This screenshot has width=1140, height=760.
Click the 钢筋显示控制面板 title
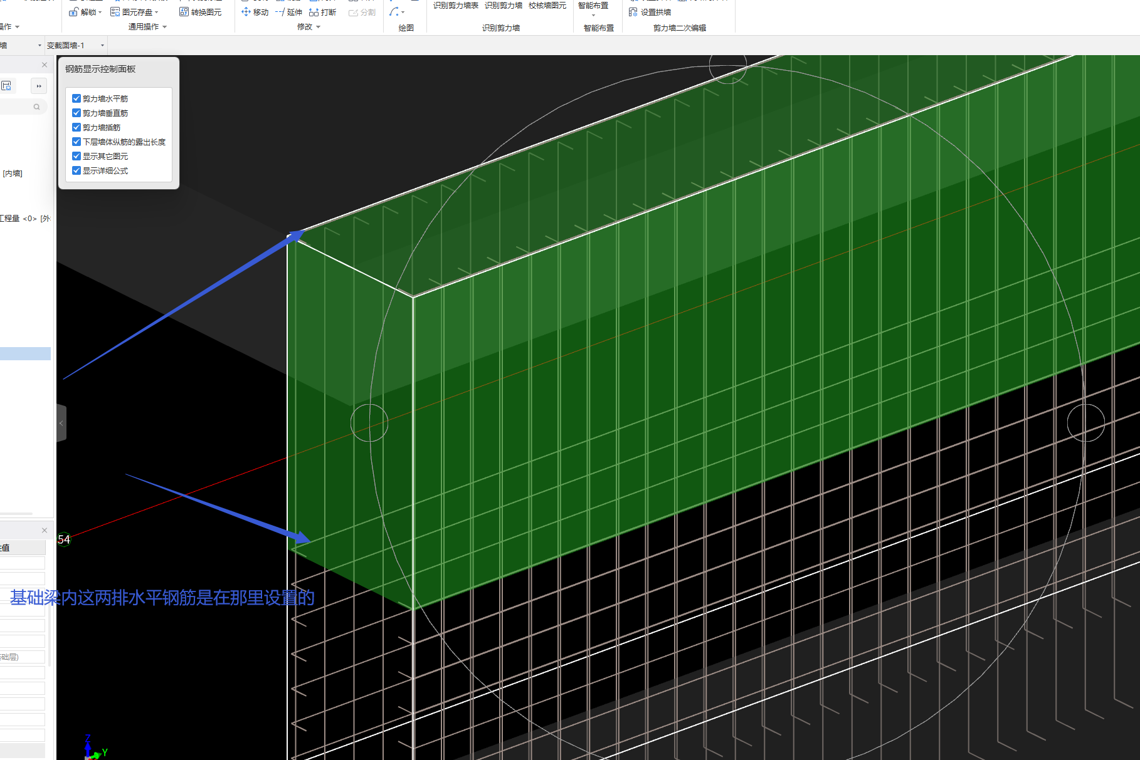point(100,69)
